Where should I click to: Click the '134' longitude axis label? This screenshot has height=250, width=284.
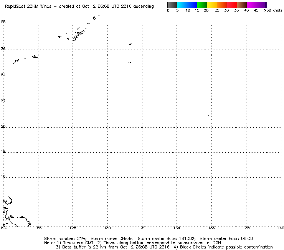pos(177,228)
